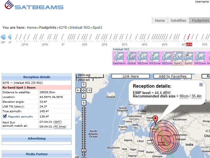Screen dimensions: 210x158
Task: Open Spot1 breadcrumb link
Action: (97, 27)
